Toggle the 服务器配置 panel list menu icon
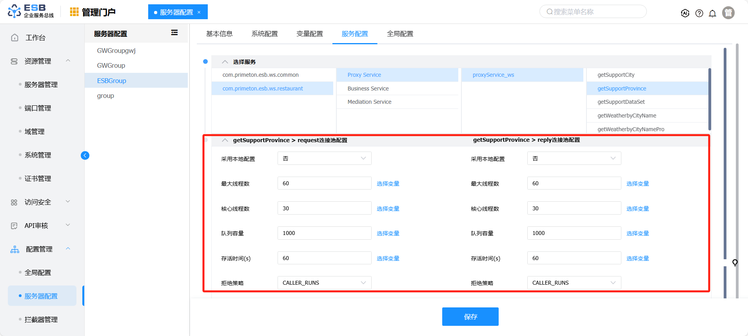This screenshot has width=748, height=336. pyautogui.click(x=174, y=33)
